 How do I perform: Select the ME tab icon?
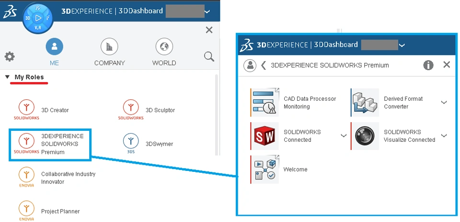54,47
